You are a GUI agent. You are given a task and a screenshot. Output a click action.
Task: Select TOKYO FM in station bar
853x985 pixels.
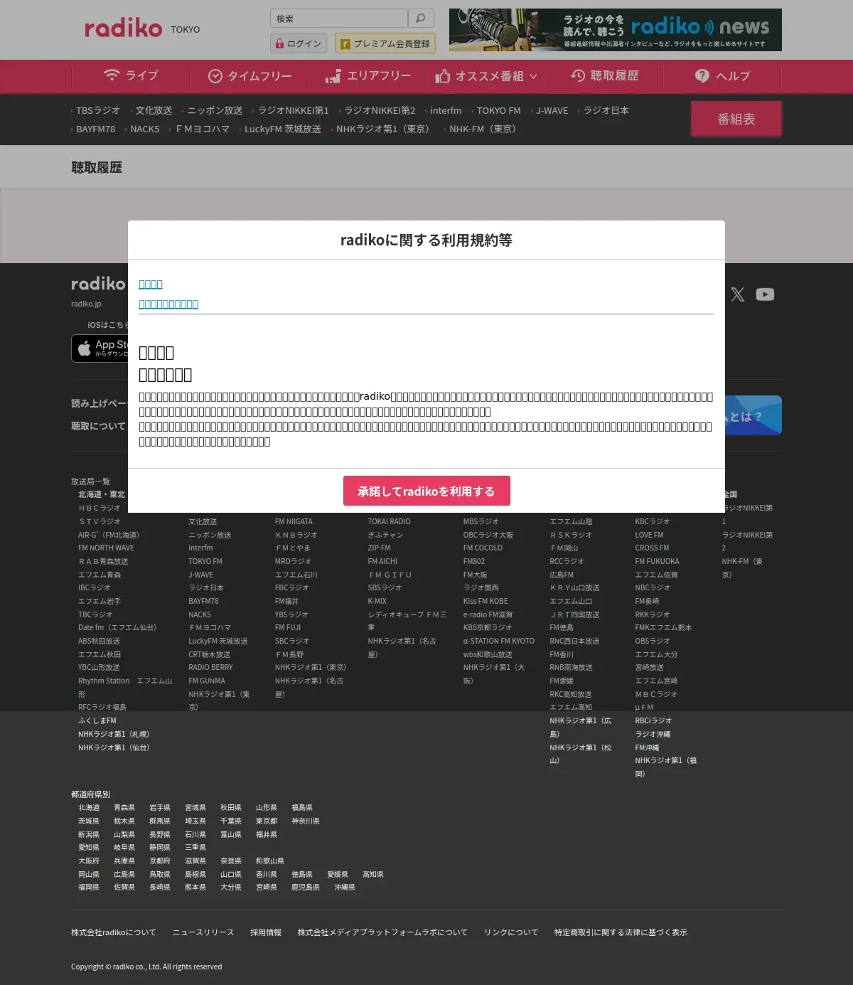[x=499, y=111]
